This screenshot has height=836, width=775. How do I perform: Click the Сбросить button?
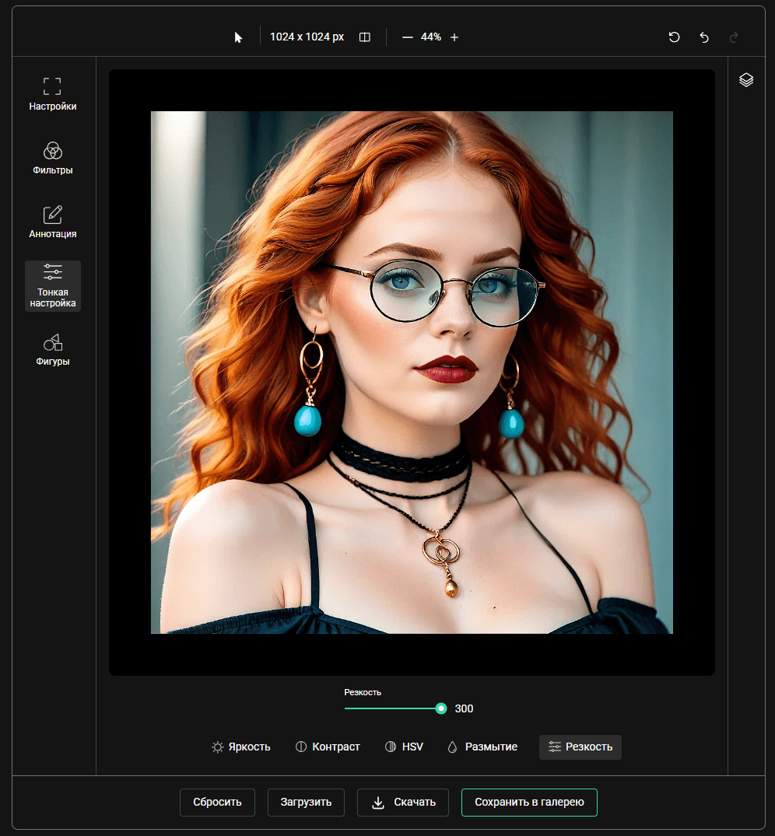tap(217, 803)
